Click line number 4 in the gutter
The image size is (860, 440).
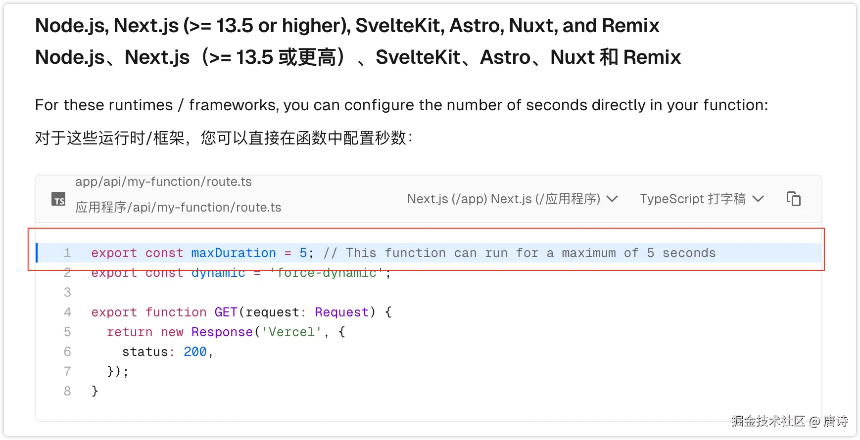(x=67, y=312)
